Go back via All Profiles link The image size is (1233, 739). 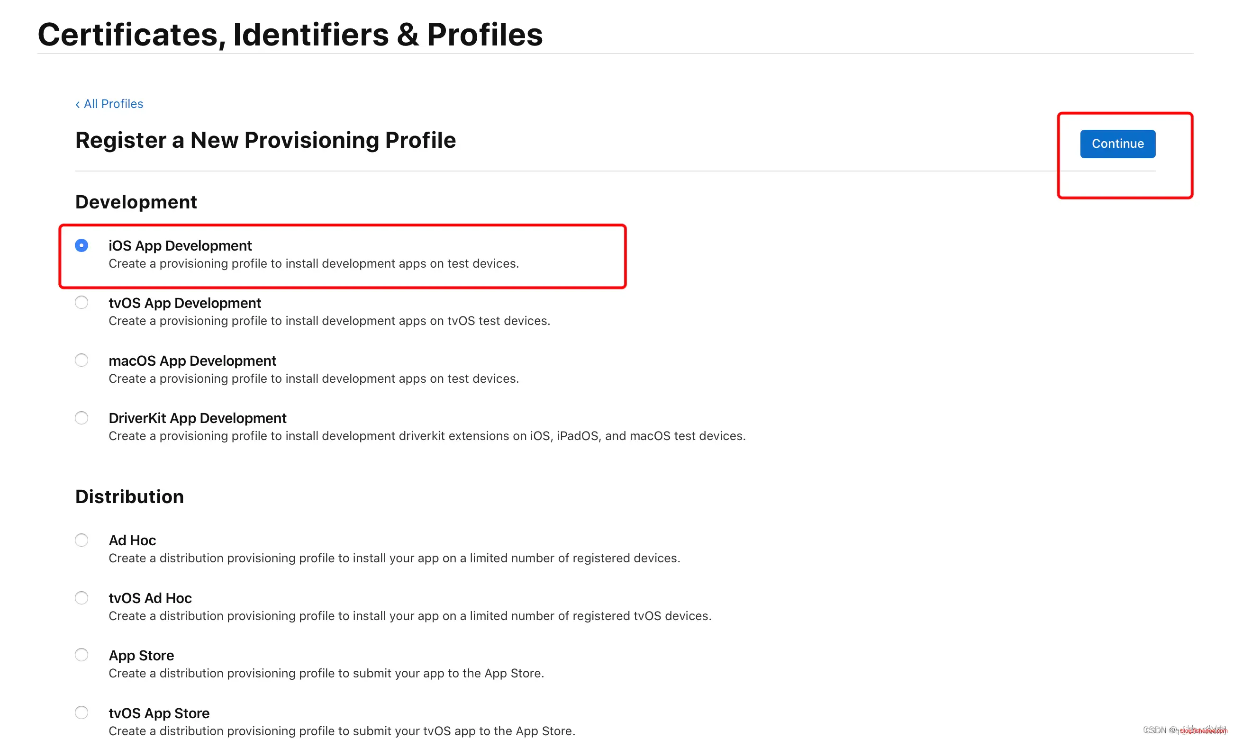(113, 104)
